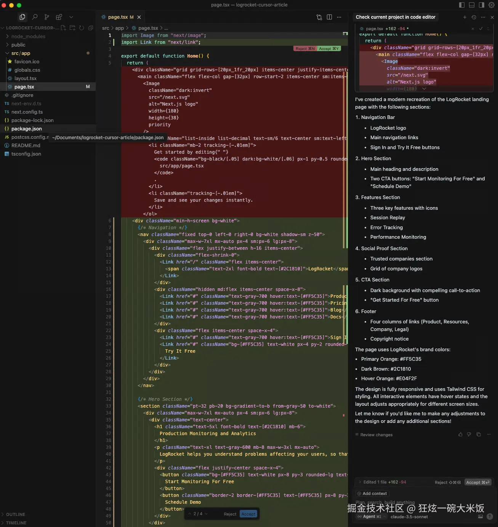The image size is (498, 527).
Task: Reject the current inline diff hunk
Action: (305, 49)
